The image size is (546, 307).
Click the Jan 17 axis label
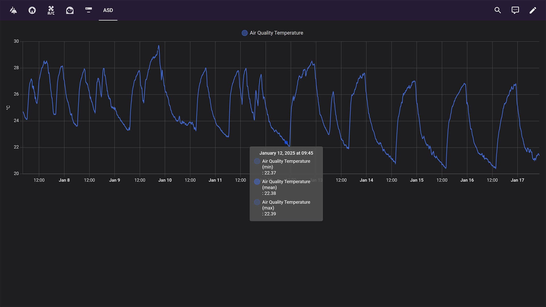(517, 180)
